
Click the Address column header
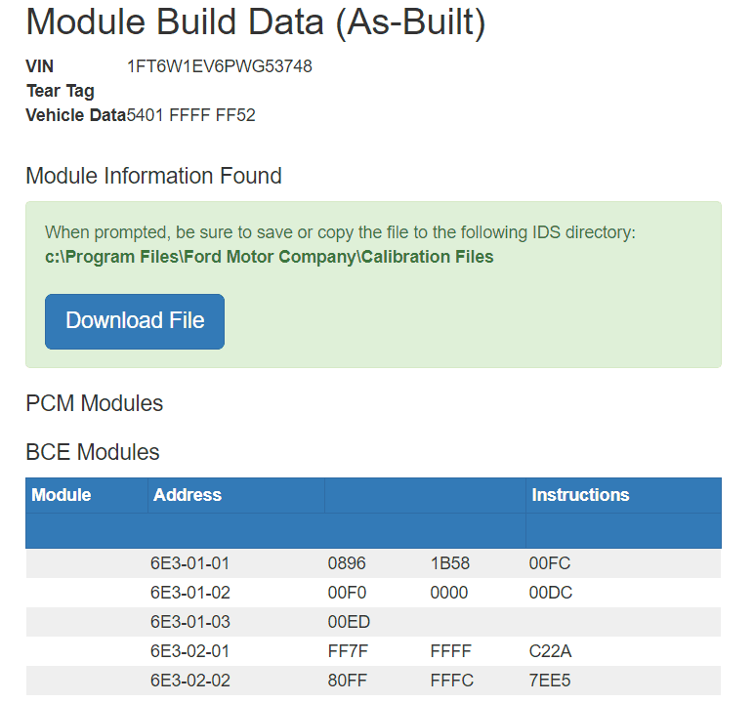[188, 495]
